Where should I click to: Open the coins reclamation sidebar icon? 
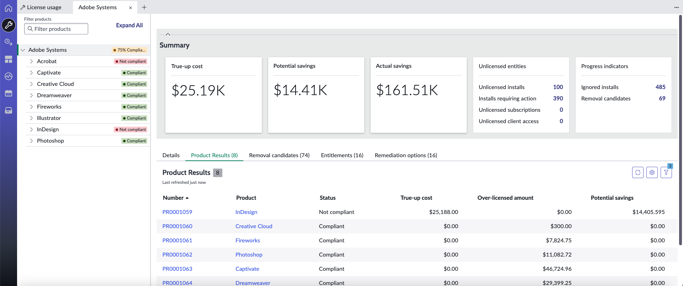click(9, 42)
